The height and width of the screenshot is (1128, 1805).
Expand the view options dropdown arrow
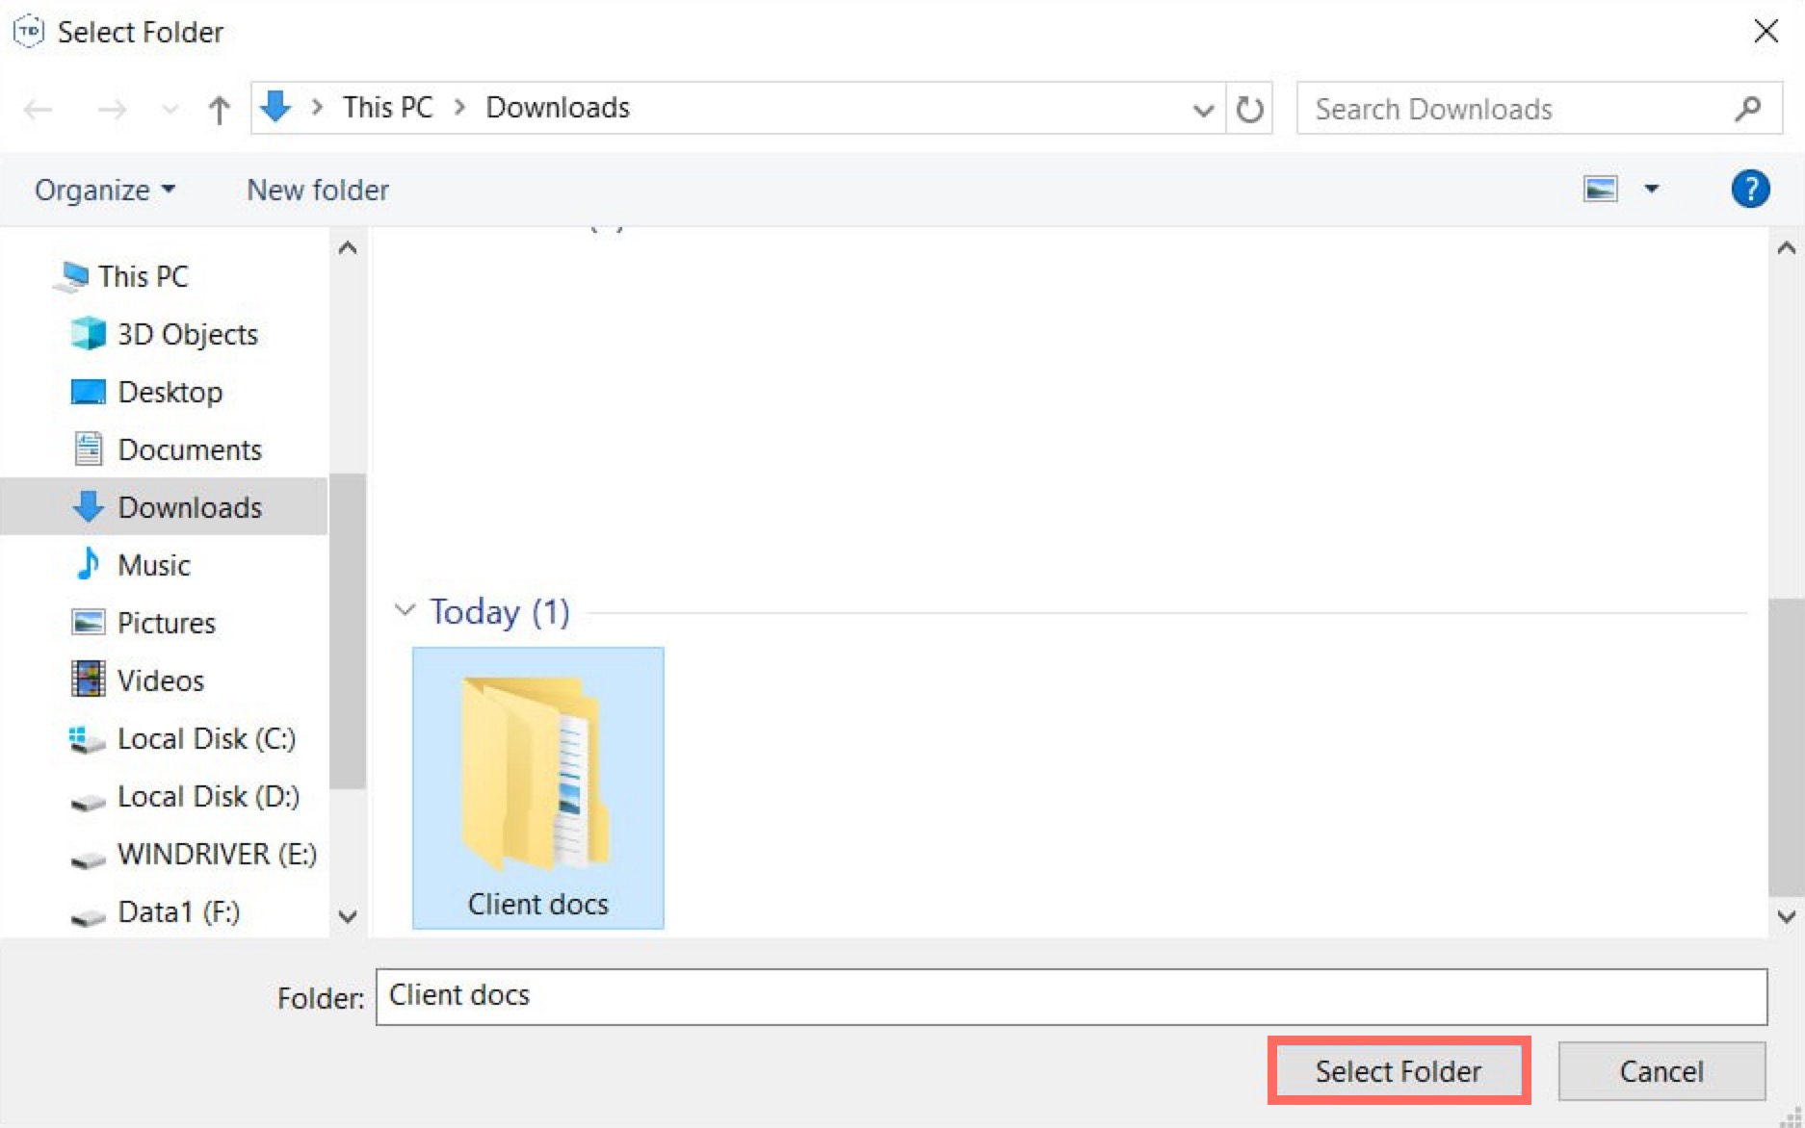[x=1651, y=189]
